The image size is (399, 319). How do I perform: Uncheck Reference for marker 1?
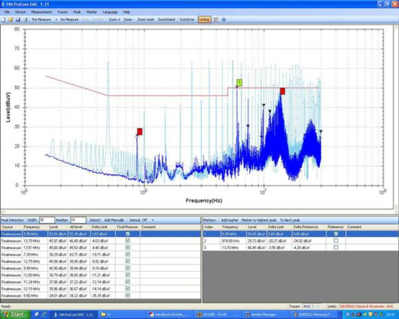click(x=336, y=234)
